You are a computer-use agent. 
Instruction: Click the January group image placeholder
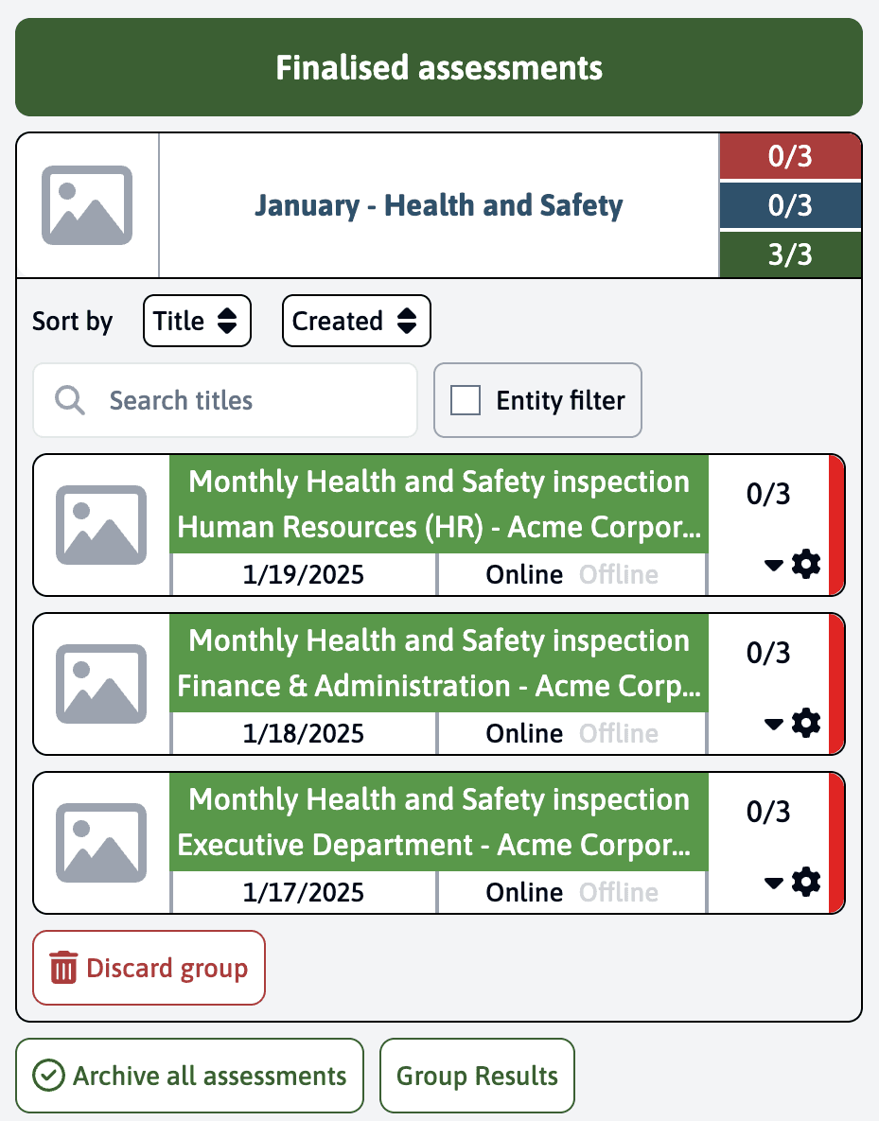(87, 205)
